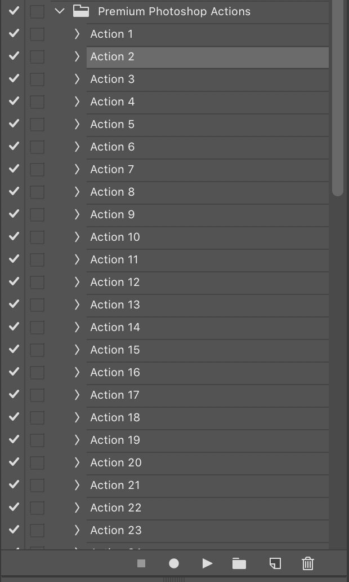Enable the dialog toggle box for Action 5
The image size is (349, 582).
37,124
